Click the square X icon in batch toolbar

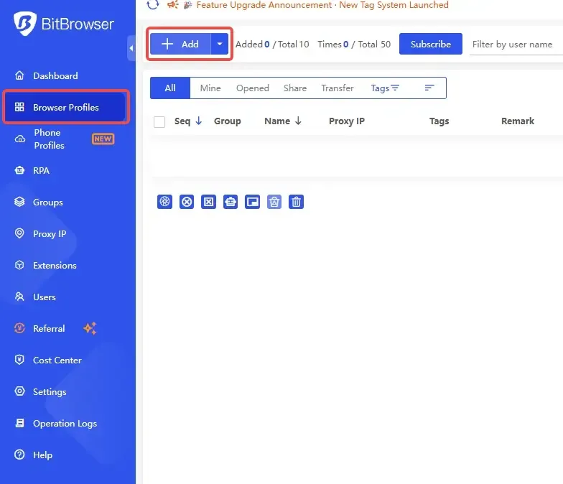[x=208, y=202]
